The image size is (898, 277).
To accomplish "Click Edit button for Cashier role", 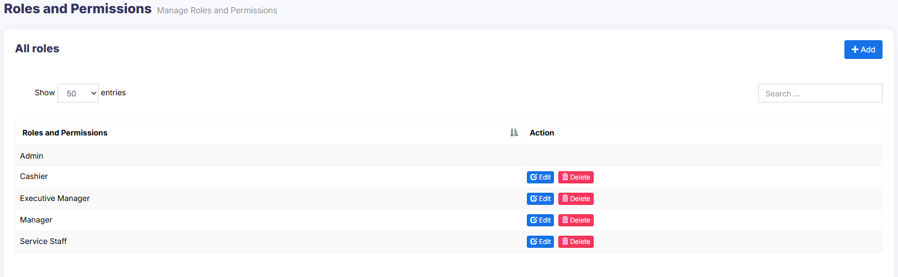I will [540, 177].
